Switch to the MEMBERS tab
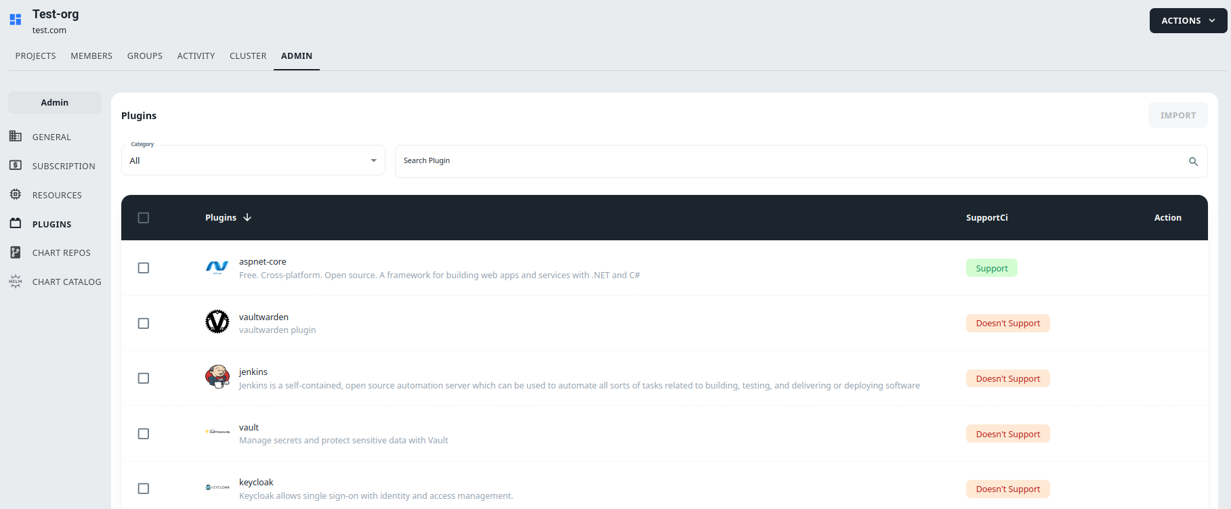Screen dimensions: 1231x509 91,56
